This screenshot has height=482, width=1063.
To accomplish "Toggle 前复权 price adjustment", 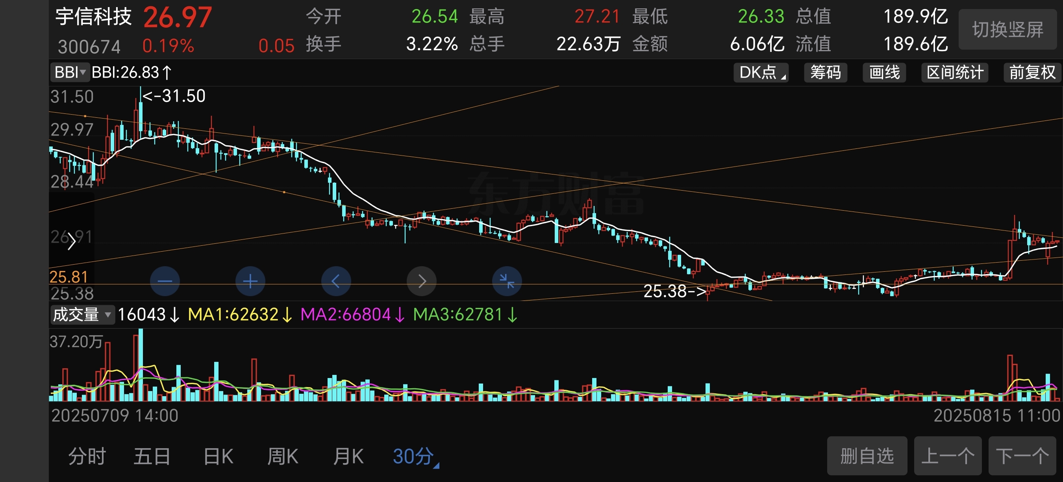I will [x=1032, y=72].
